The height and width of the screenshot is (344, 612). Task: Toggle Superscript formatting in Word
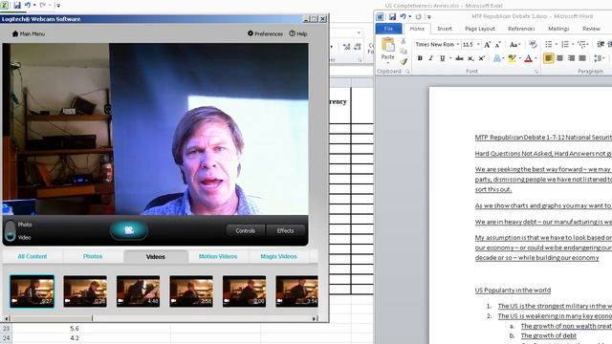click(482, 58)
